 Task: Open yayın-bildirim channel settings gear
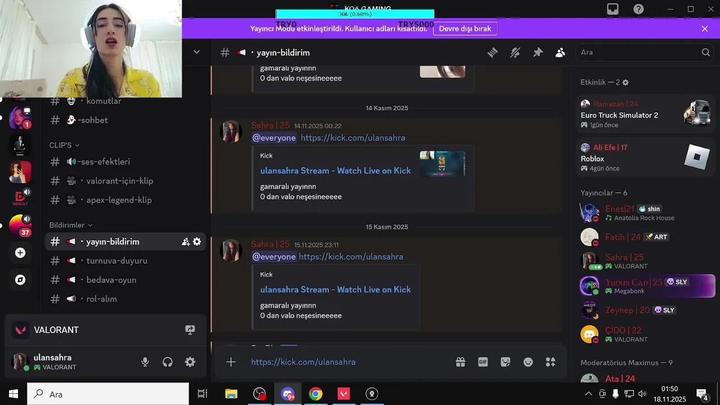tap(197, 241)
